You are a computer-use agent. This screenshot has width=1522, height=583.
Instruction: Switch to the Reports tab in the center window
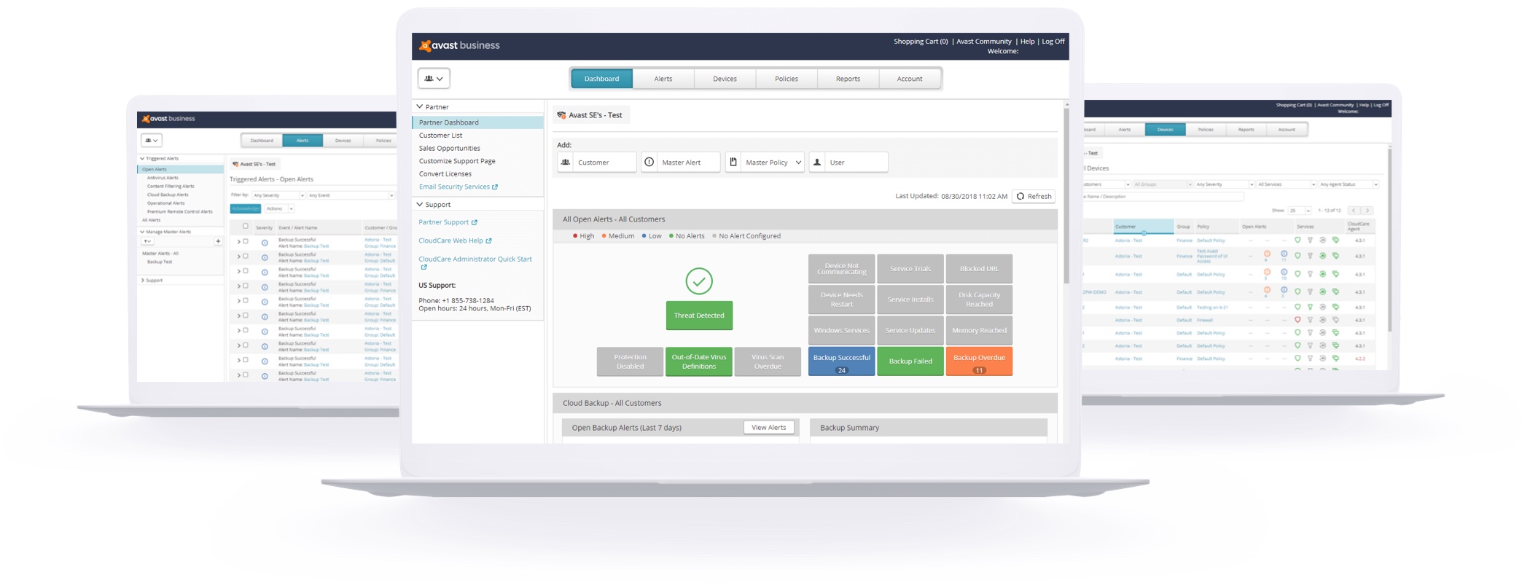coord(848,79)
